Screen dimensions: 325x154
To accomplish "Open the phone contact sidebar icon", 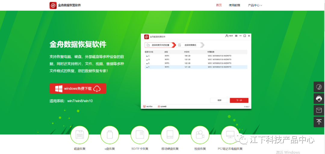I will (319, 87).
